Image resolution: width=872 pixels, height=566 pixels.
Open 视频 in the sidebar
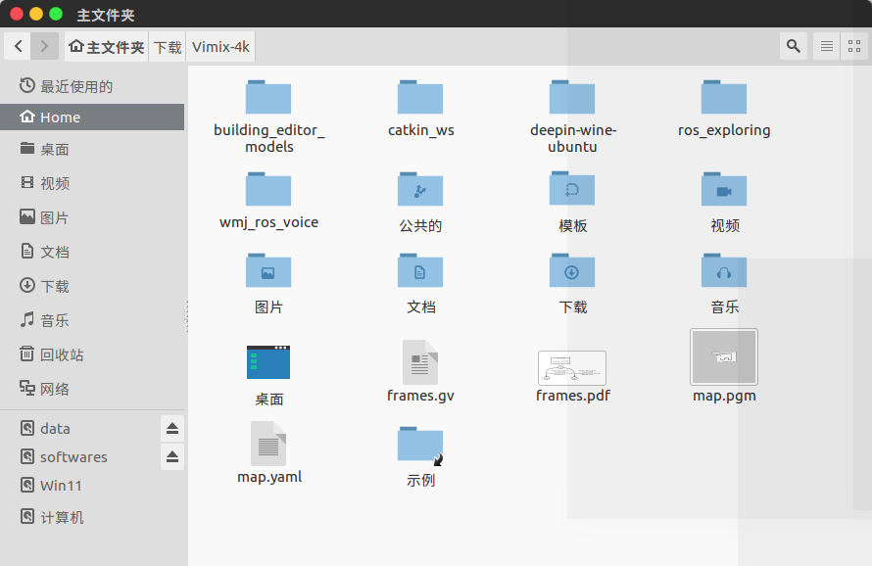[x=92, y=183]
